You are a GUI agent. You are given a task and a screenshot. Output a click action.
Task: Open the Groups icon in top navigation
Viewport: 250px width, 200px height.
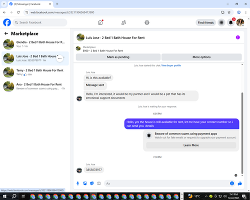[x=147, y=22]
